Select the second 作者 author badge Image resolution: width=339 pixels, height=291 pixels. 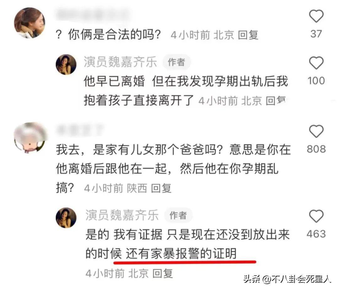(178, 215)
